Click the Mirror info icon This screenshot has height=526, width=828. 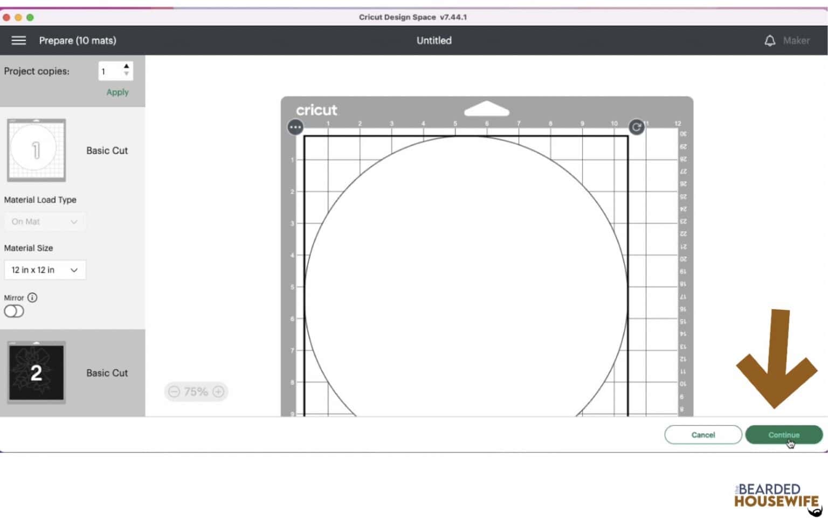point(32,297)
